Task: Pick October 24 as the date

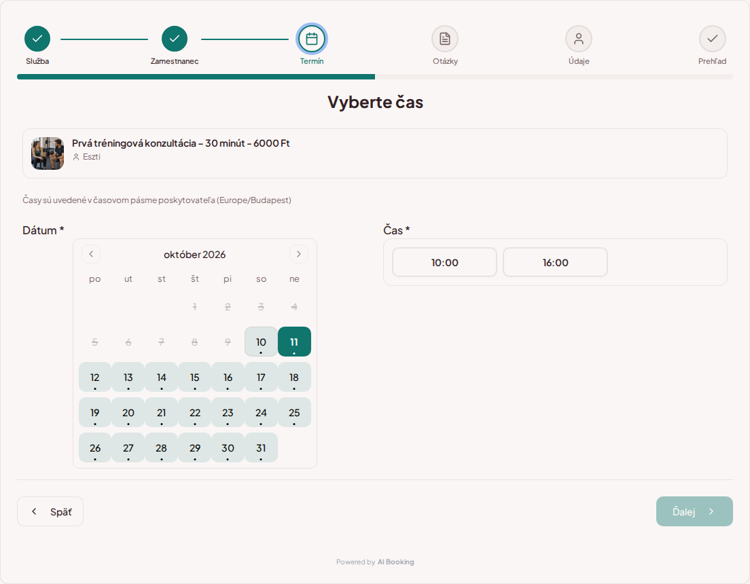Action: pyautogui.click(x=261, y=412)
